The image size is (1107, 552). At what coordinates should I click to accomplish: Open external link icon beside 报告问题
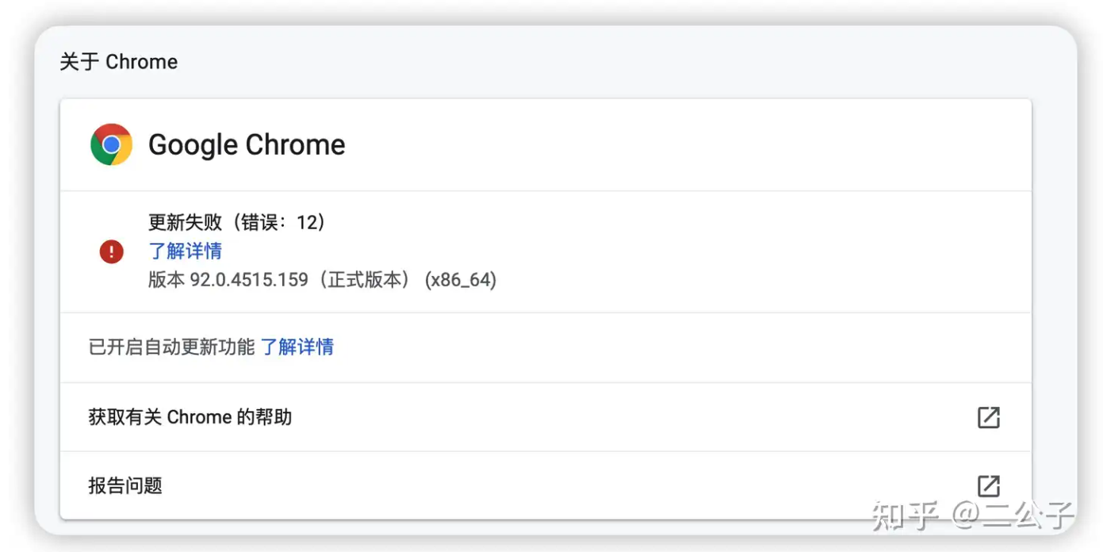click(x=988, y=485)
